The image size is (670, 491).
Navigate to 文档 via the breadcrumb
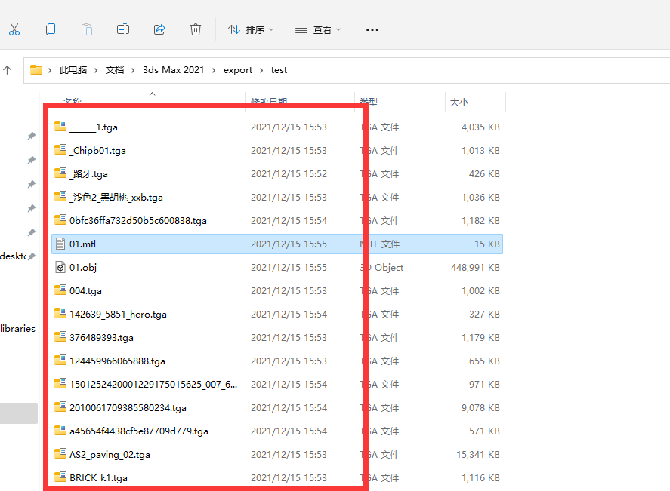[115, 69]
